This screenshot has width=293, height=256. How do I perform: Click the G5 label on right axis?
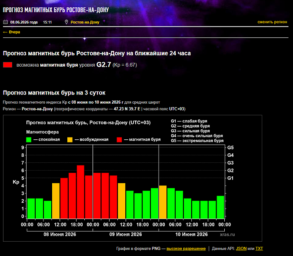tap(230, 148)
